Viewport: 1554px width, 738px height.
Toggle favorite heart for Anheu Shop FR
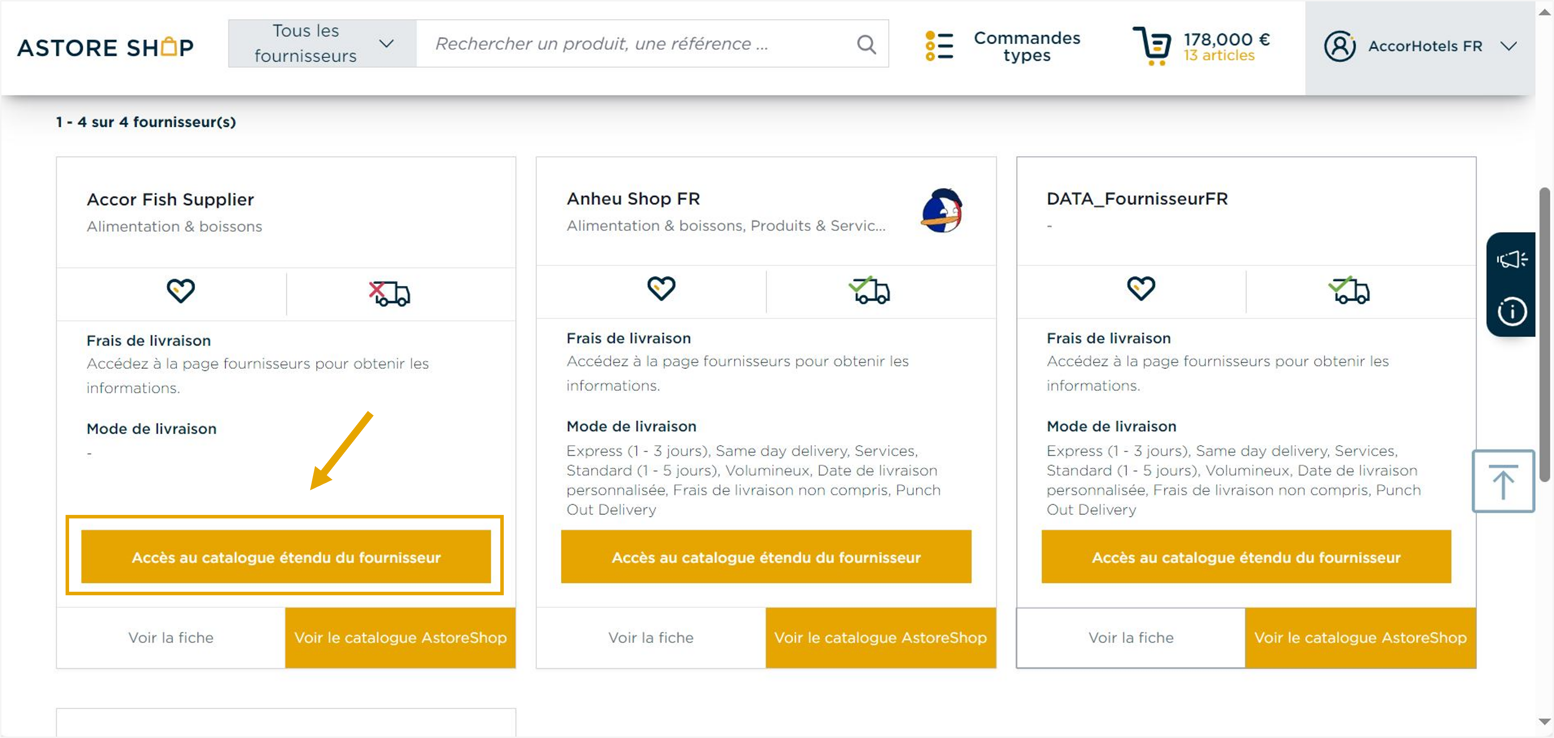coord(661,288)
